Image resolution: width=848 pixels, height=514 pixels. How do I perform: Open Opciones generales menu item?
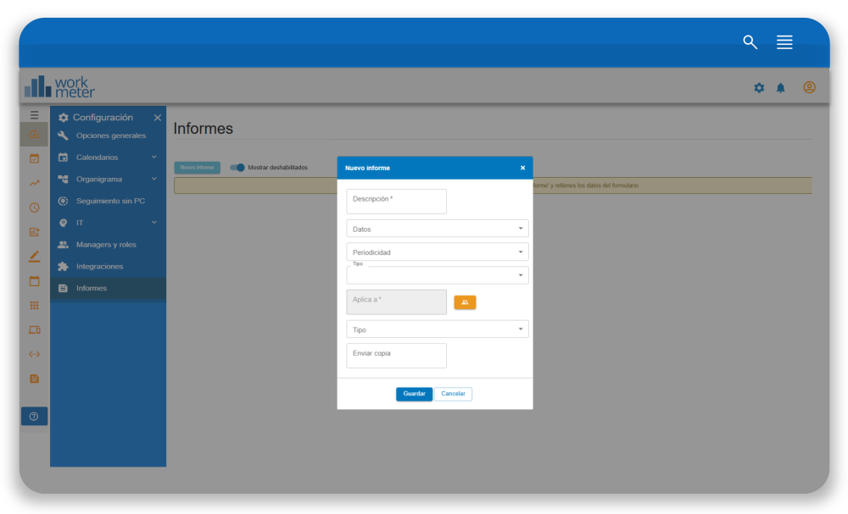click(x=110, y=135)
